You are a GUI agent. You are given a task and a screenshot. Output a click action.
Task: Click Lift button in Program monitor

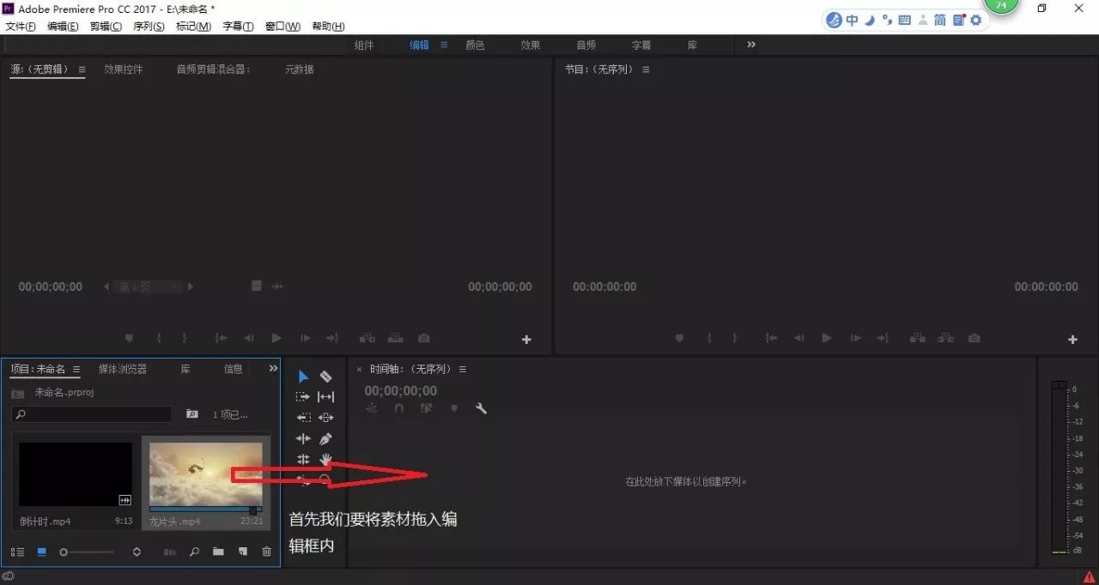[x=917, y=339]
